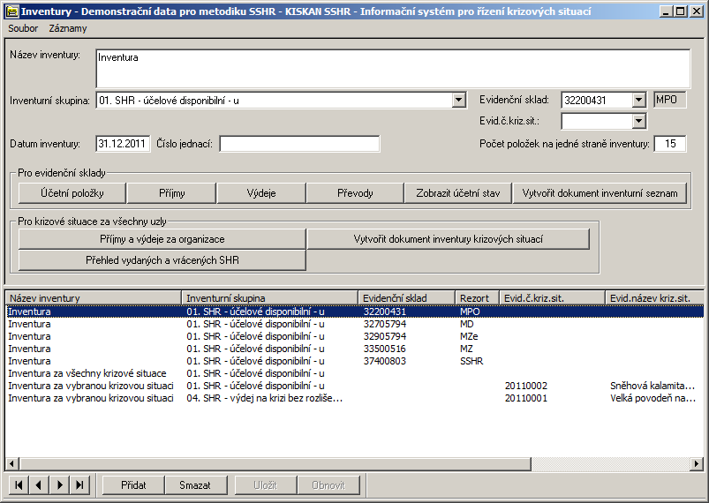Click Vytvořit dokument inventury krizových situací

(x=449, y=239)
